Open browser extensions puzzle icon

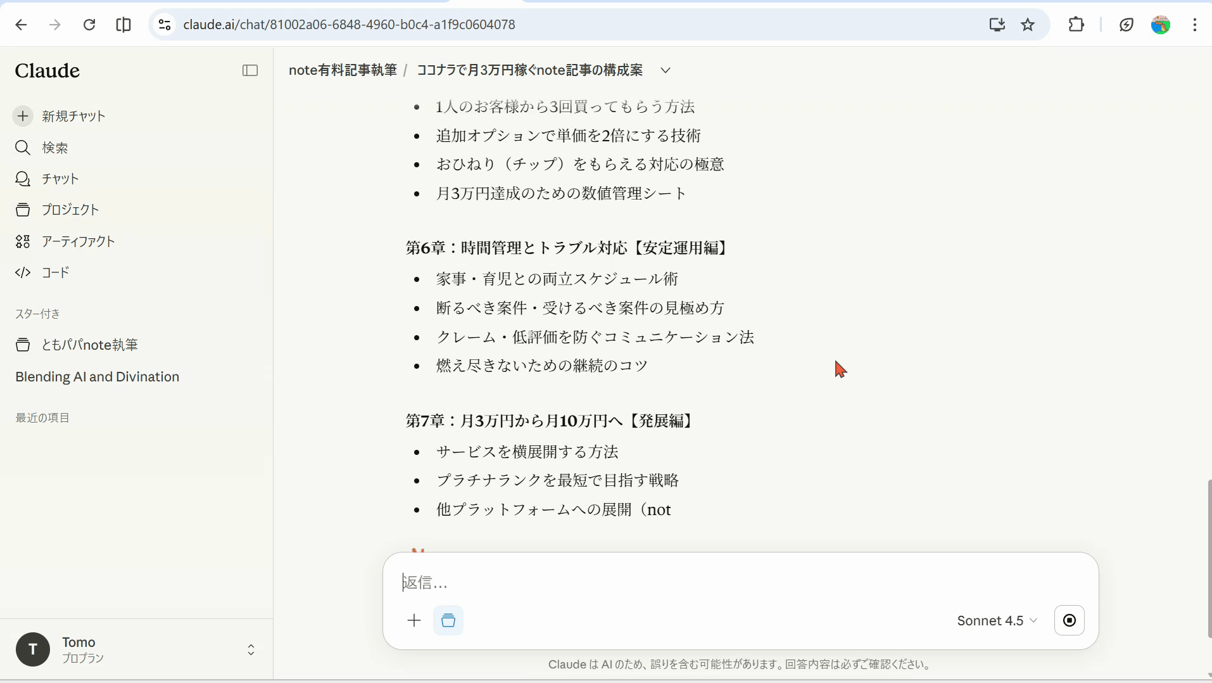(x=1076, y=25)
